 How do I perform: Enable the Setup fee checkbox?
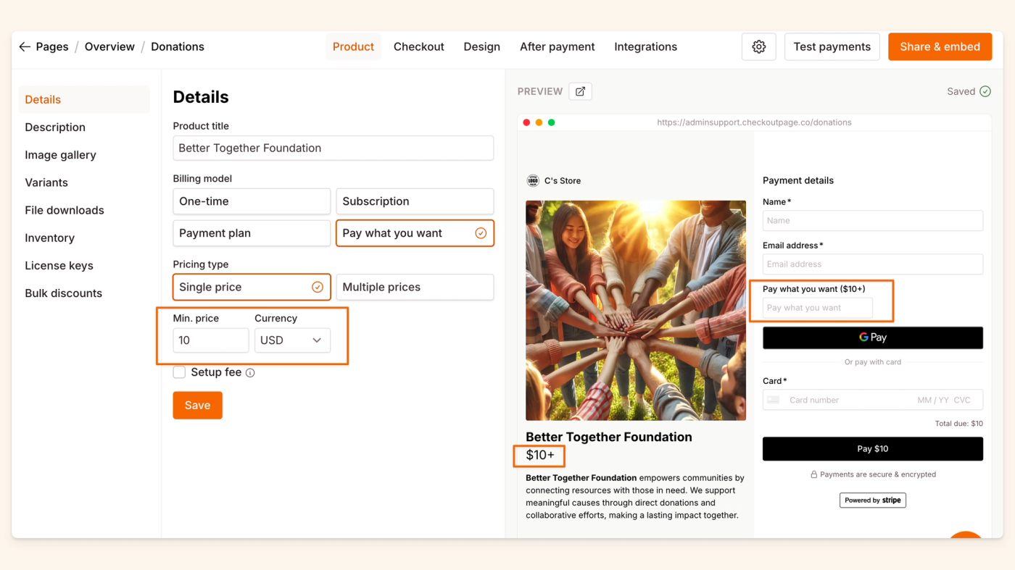pyautogui.click(x=179, y=372)
